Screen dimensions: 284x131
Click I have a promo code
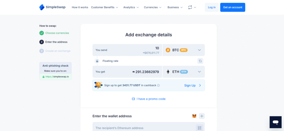(151, 99)
